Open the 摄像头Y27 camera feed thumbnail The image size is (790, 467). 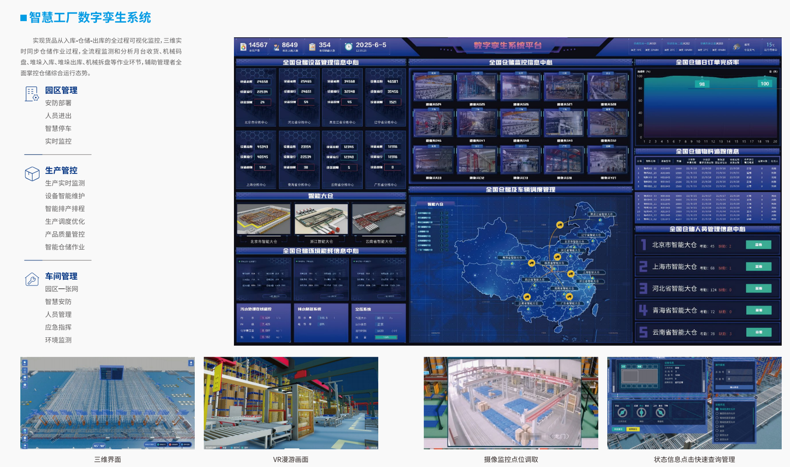[607, 159]
